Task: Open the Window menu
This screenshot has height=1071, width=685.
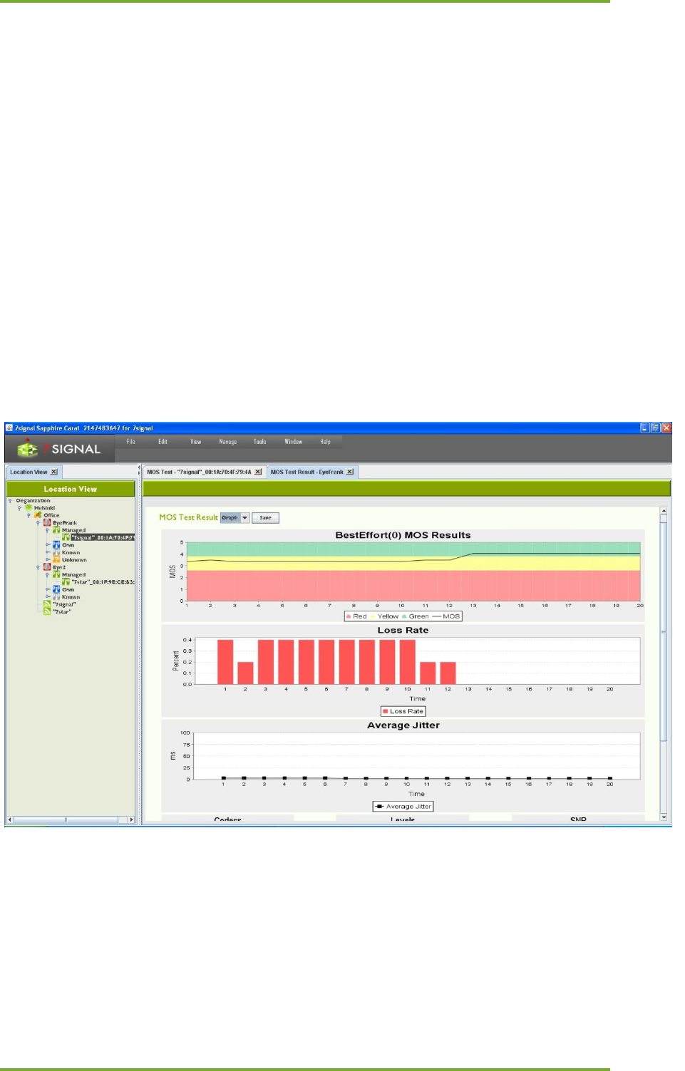Action: pyautogui.click(x=294, y=442)
